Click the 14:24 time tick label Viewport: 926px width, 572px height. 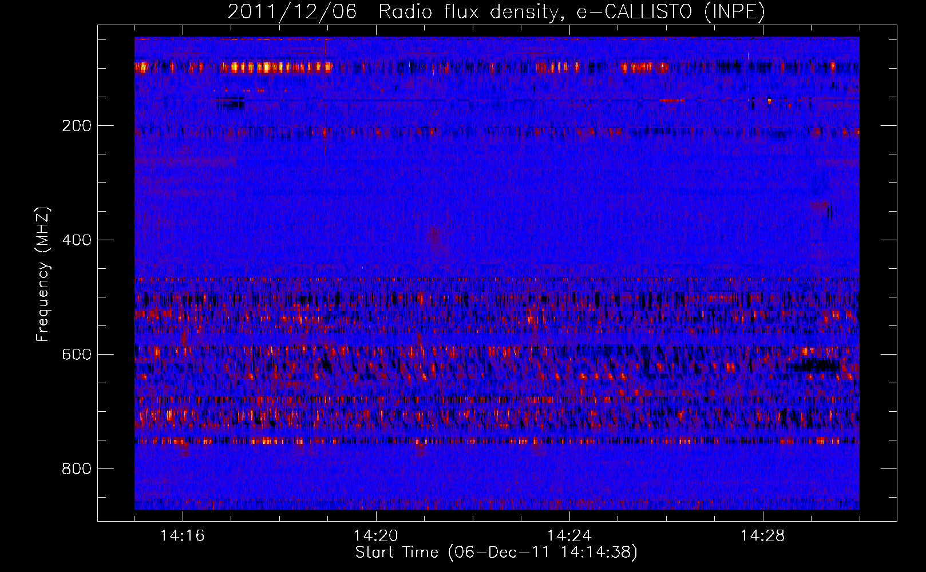(x=569, y=536)
